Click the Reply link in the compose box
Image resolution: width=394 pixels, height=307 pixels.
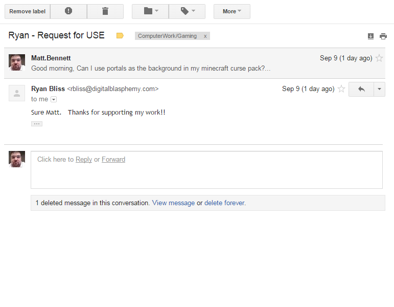click(84, 159)
